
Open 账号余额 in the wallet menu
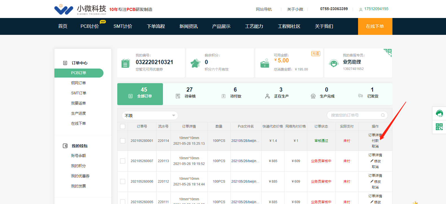pyautogui.click(x=78, y=156)
